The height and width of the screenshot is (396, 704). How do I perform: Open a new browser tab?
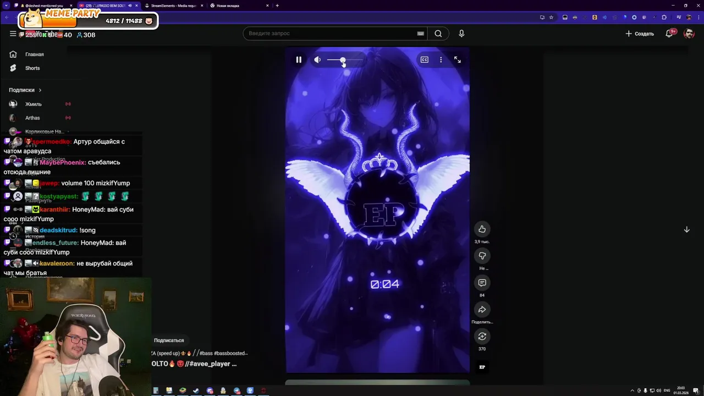tap(277, 5)
